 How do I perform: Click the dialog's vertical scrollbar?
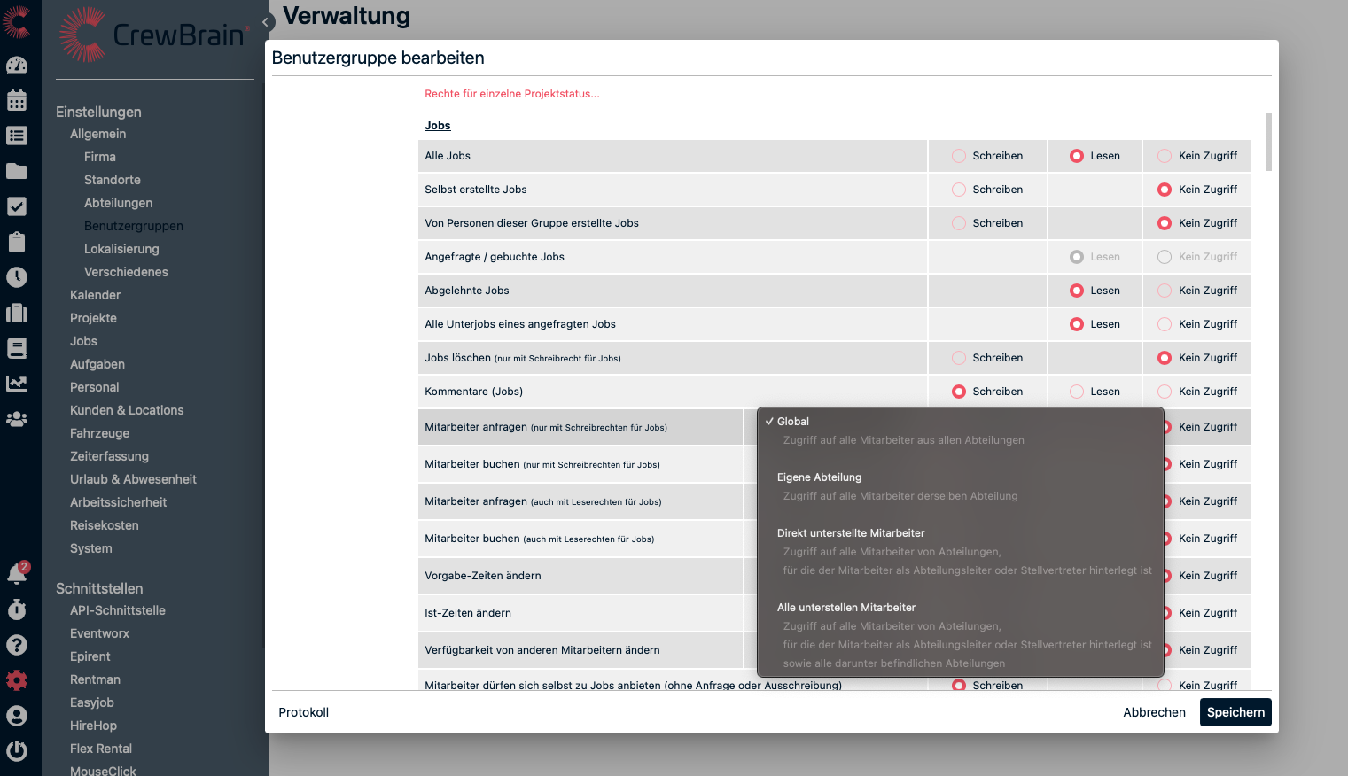tap(1268, 142)
